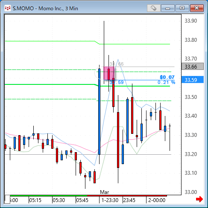Click the 33.40 price axis label
Image resolution: width=208 pixels, height=208 pixels.
(x=191, y=116)
